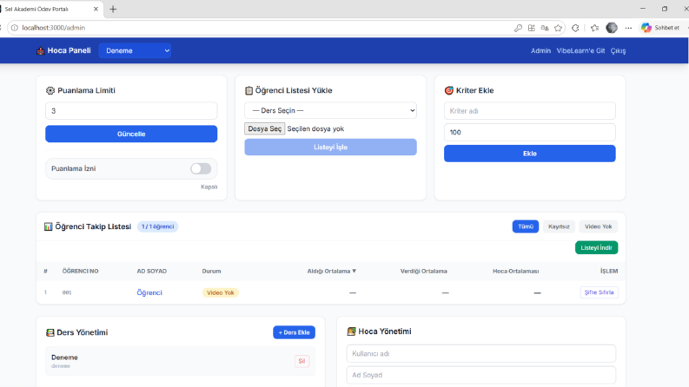Screen dimensions: 689x387
Task: Click the Dosya Seç file button
Action: [x=264, y=128]
